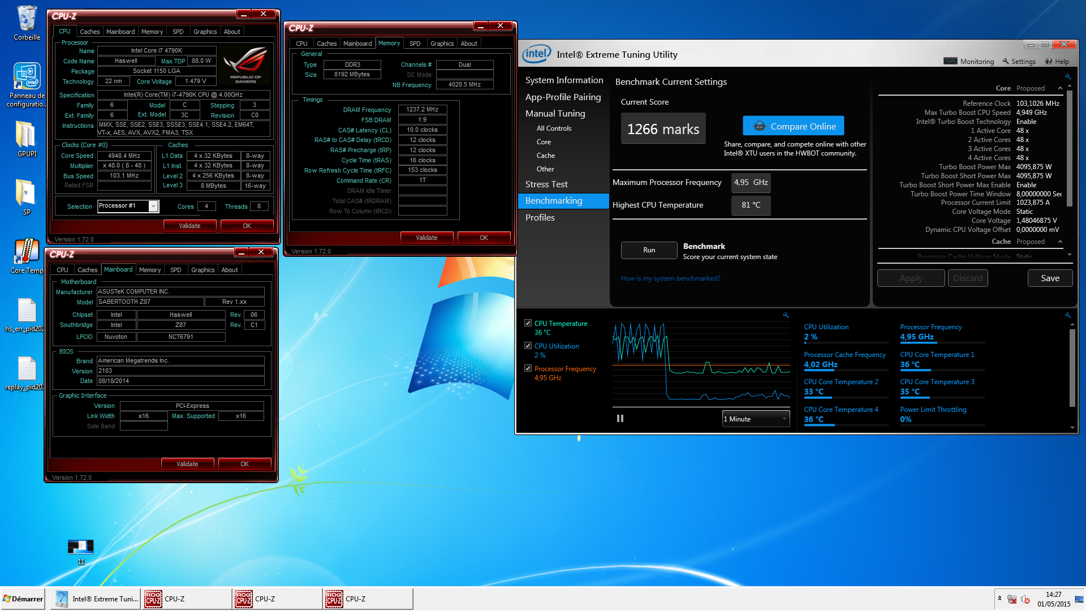The width and height of the screenshot is (1086, 611).
Task: Activate the third CPU-Z taskbar button
Action: 368,599
